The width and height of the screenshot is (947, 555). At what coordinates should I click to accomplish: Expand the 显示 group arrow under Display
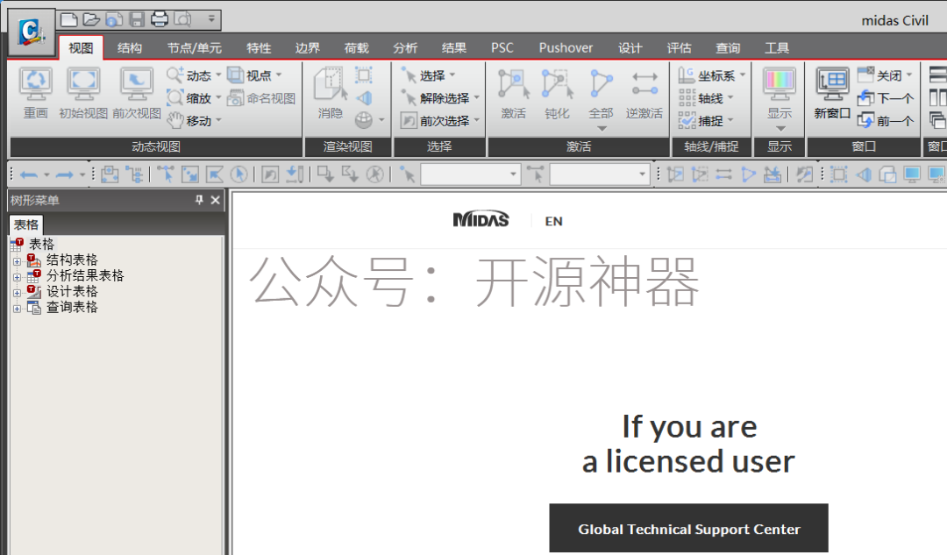click(x=780, y=129)
